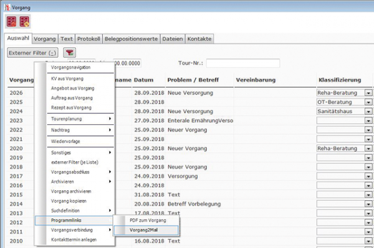Open Klassifizierung dropdown for Vorgang 2023

[368, 121]
